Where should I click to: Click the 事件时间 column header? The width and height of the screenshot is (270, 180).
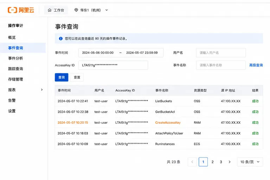(64, 90)
